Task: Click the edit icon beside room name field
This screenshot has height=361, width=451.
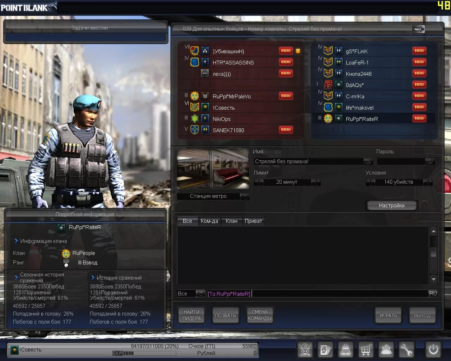Action: 368,161
